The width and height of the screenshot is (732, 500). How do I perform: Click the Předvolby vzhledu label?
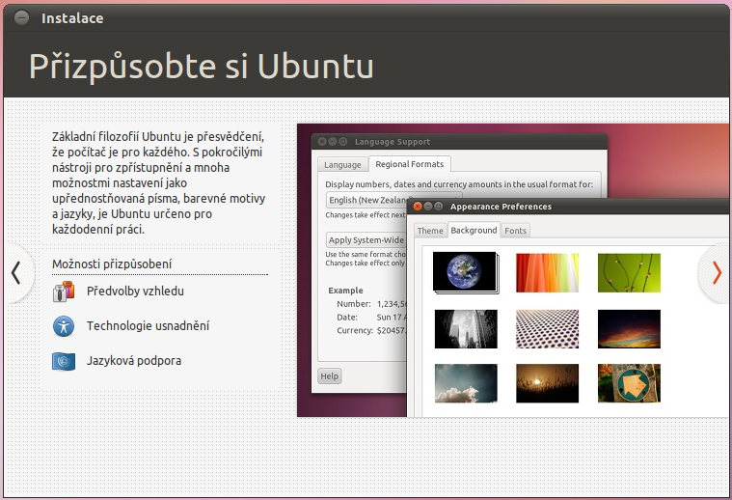[135, 292]
